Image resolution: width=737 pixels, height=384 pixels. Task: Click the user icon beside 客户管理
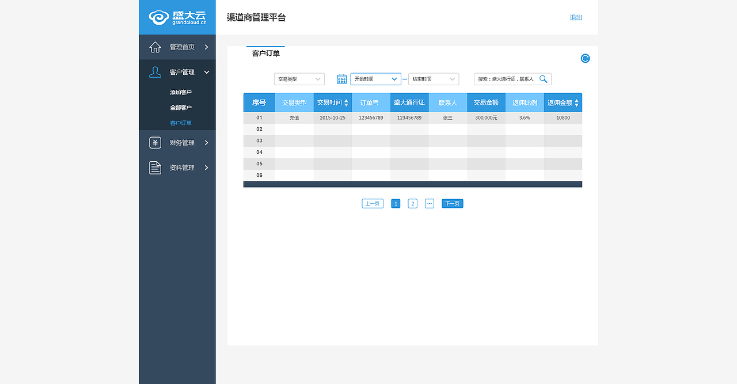click(x=155, y=72)
